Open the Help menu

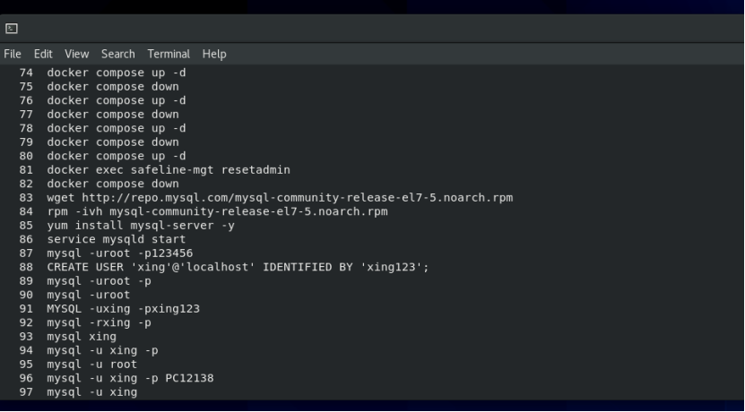(214, 54)
